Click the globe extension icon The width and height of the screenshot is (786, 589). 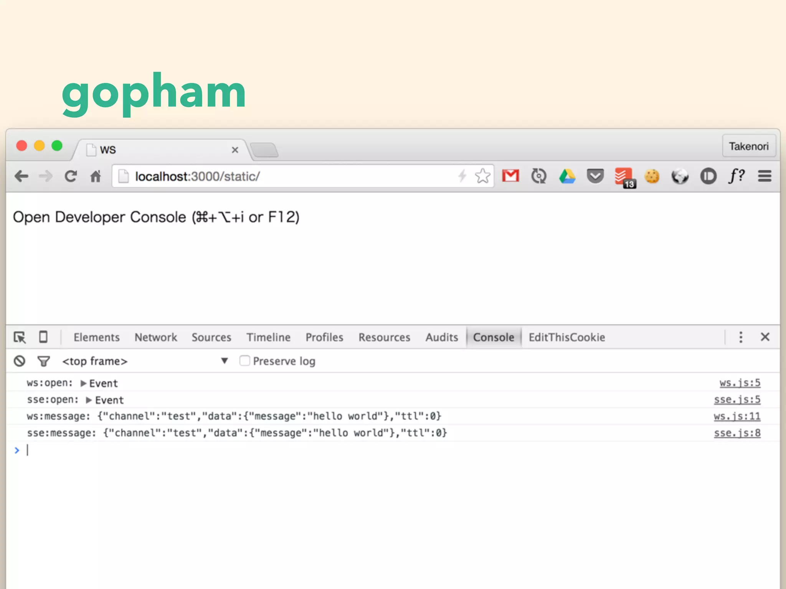[x=680, y=176]
